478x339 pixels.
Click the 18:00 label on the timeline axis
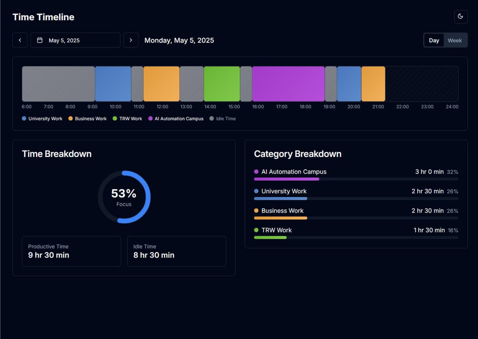pos(305,107)
